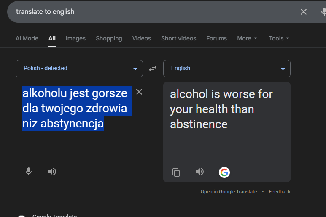
Task: Copy the English translation
Action: [176, 172]
